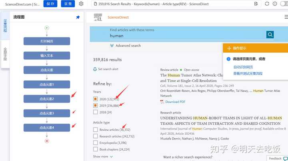This screenshot has height=161, width=288.
Task: Click the page icon in the address bar
Action: coord(95,4)
